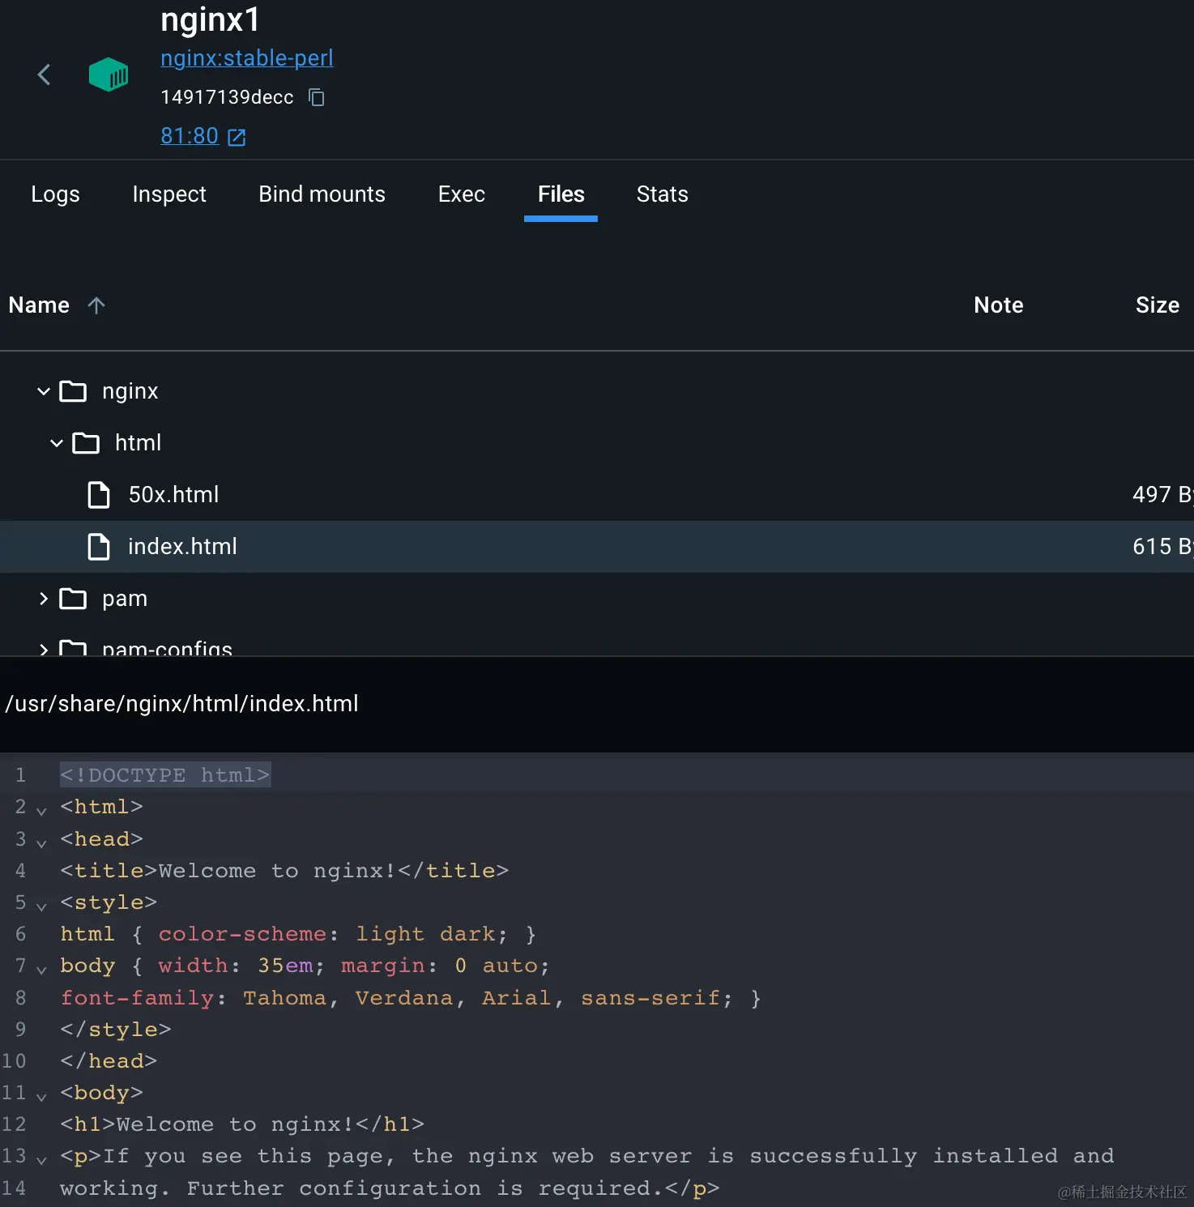Image resolution: width=1194 pixels, height=1207 pixels.
Task: Expand the pam folder chevron
Action: pos(44,599)
